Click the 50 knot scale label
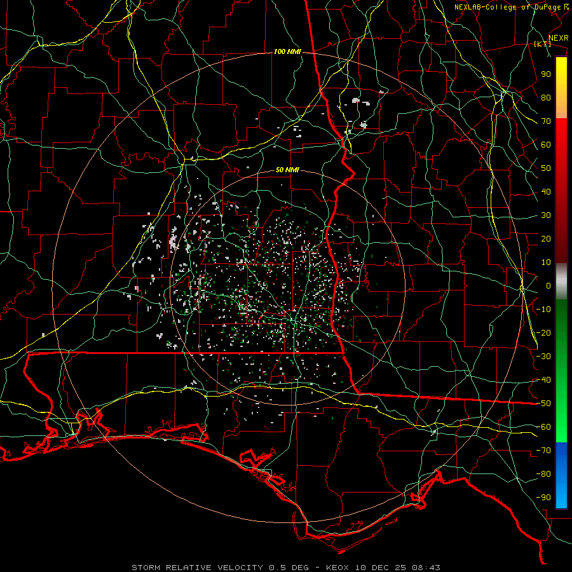The width and height of the screenshot is (572, 572). click(546, 168)
